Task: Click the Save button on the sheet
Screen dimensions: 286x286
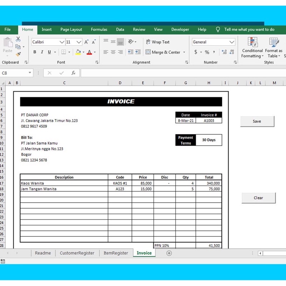Action: click(257, 121)
